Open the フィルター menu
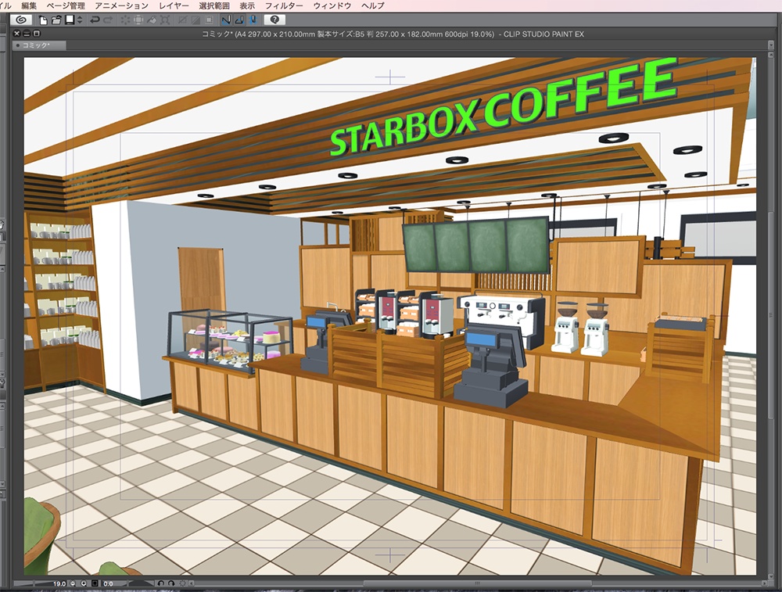The image size is (782, 592). (283, 5)
